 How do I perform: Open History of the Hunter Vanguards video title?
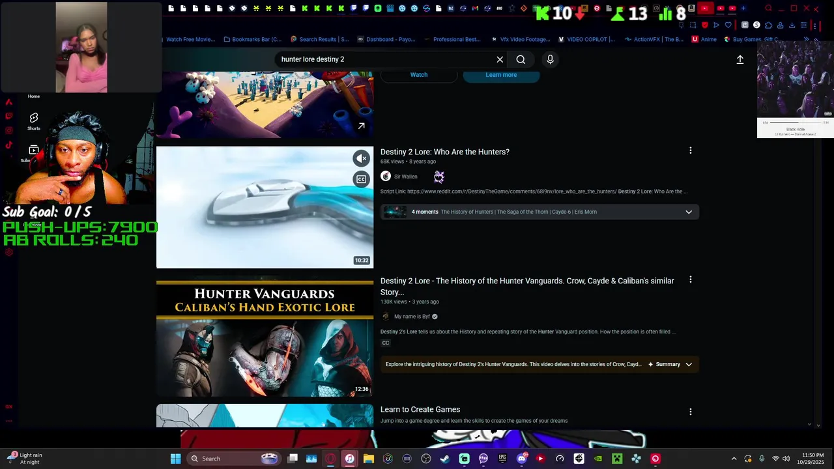click(527, 287)
